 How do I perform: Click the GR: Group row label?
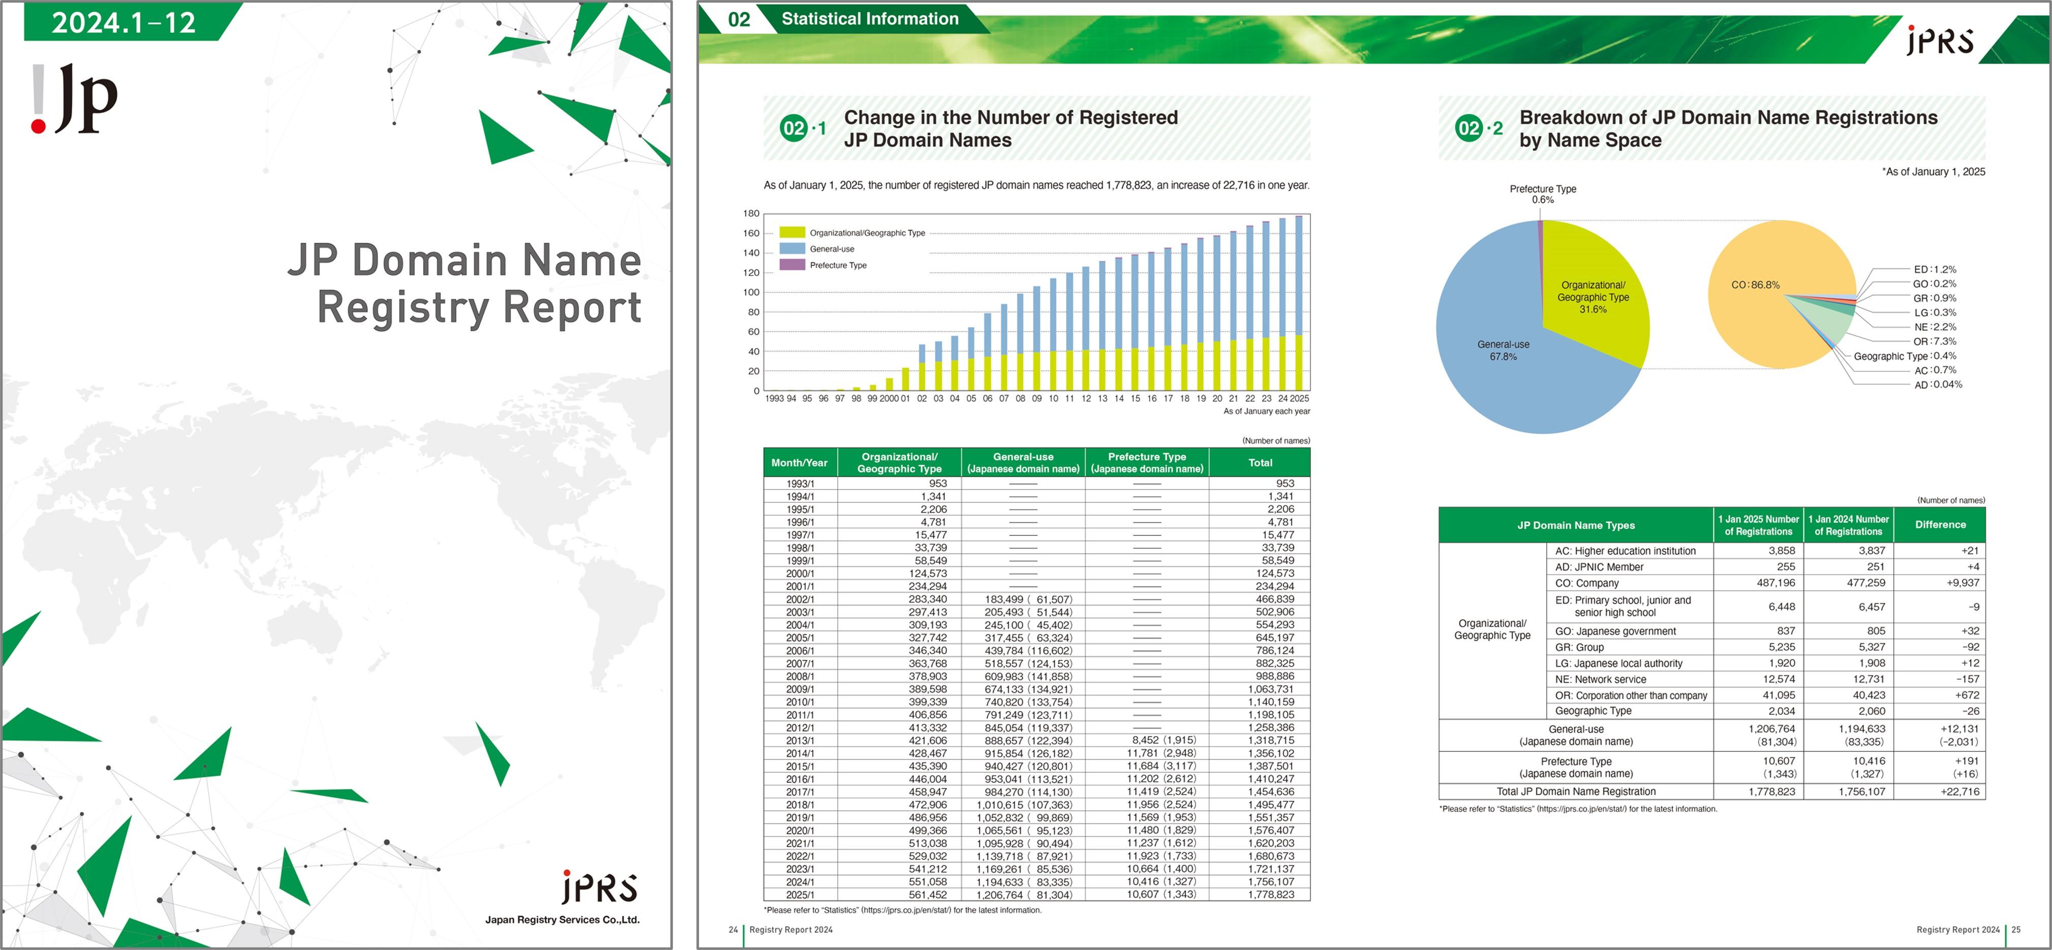click(1580, 647)
